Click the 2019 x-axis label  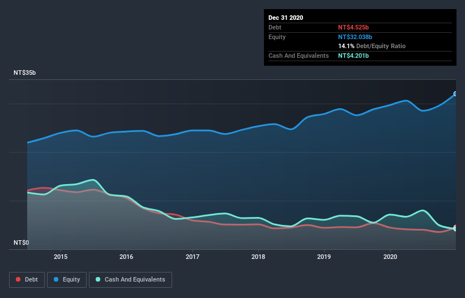324,257
